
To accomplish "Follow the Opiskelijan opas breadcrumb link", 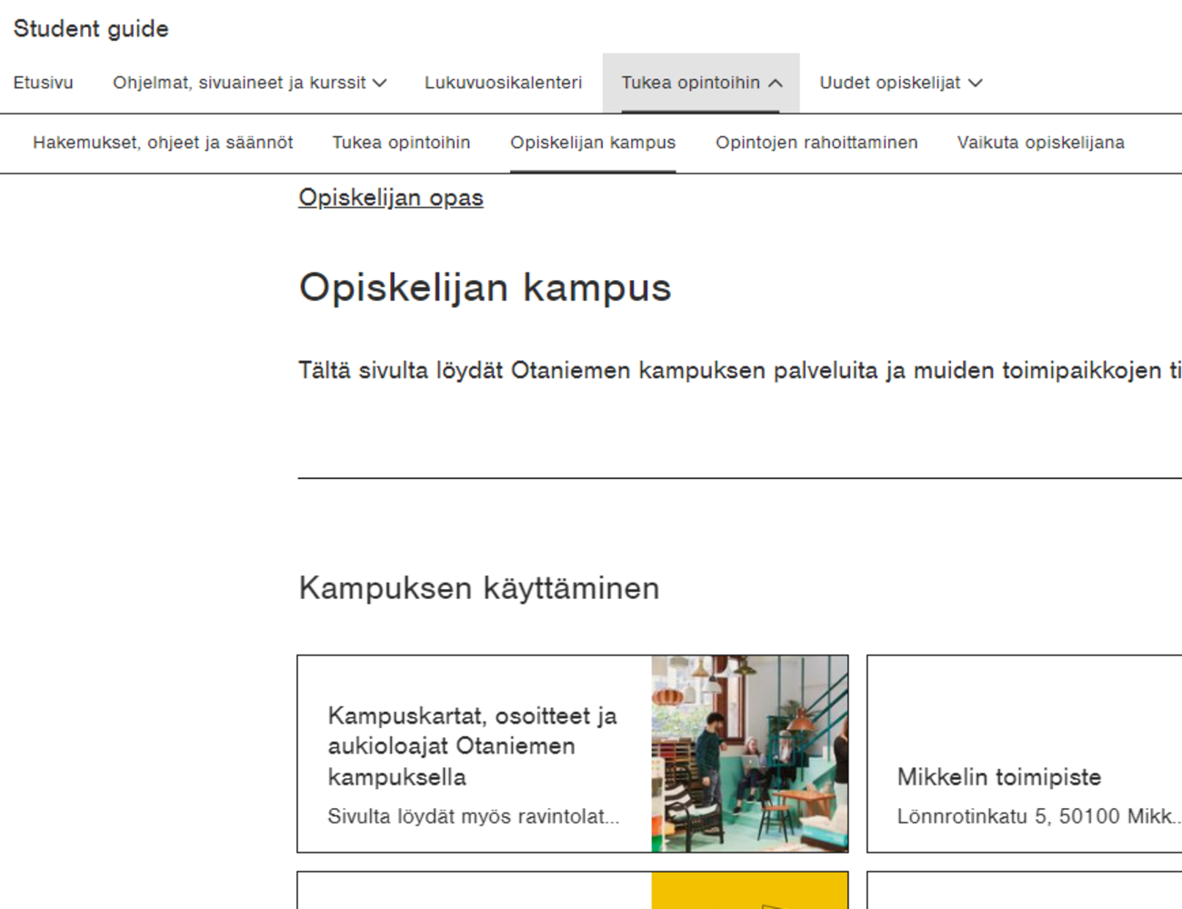I will coord(391,198).
